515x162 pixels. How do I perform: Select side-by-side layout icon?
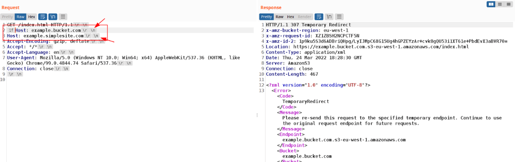tap(491, 4)
